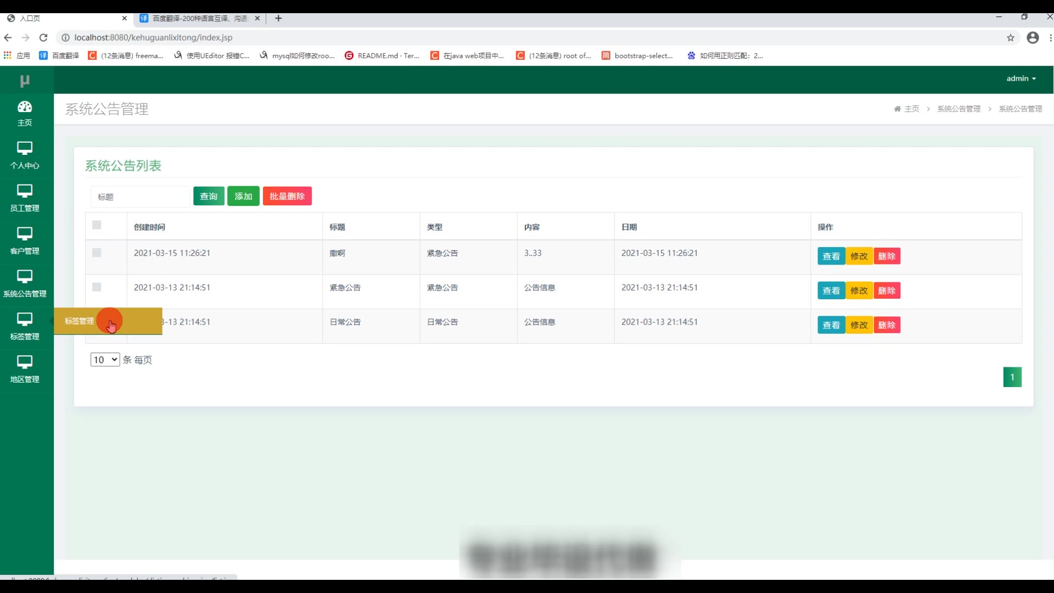1054x593 pixels.
Task: Open the admin user dropdown
Action: 1021,79
